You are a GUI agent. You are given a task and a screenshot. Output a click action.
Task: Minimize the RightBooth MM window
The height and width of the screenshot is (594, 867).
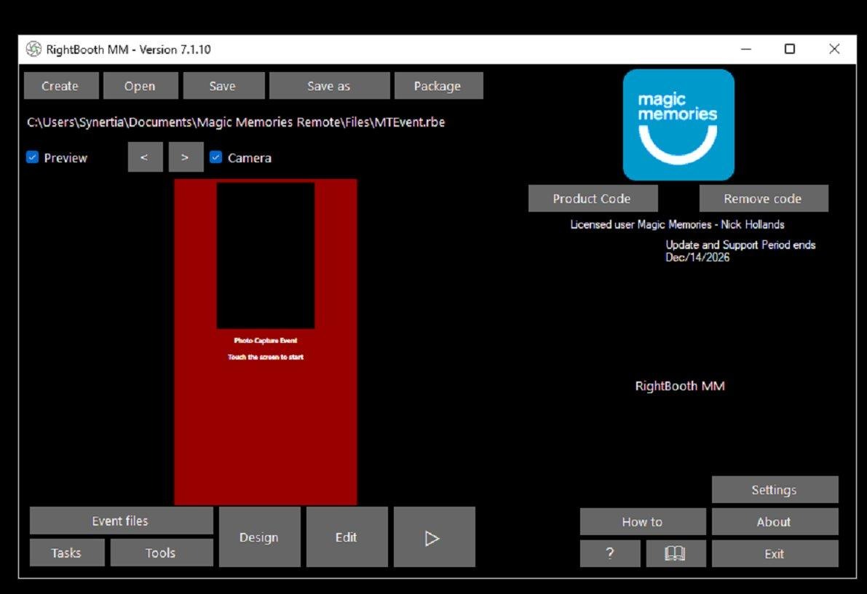pos(746,49)
